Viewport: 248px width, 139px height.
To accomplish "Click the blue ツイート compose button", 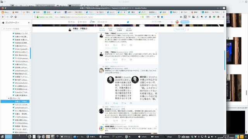I will pos(185,22).
